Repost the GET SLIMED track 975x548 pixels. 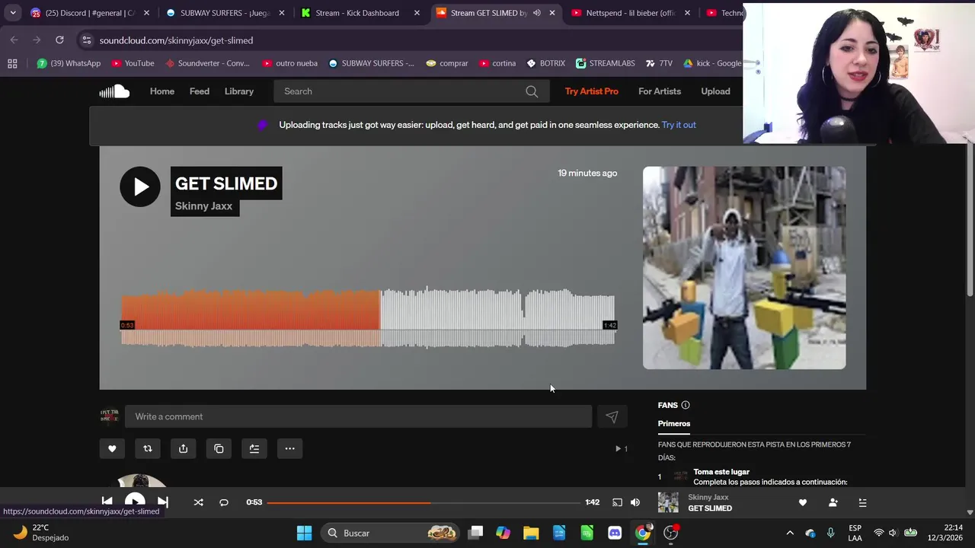tap(148, 448)
